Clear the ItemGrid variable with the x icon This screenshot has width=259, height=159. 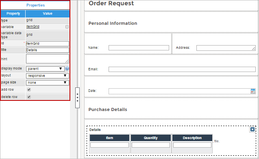coord(67,27)
